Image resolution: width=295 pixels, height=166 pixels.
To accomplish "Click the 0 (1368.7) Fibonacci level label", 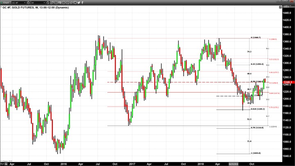I will [x=256, y=38].
